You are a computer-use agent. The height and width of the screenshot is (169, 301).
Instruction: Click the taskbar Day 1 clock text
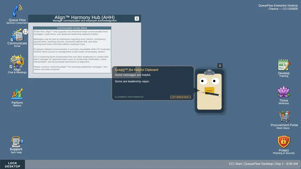pyautogui.click(x=287, y=164)
